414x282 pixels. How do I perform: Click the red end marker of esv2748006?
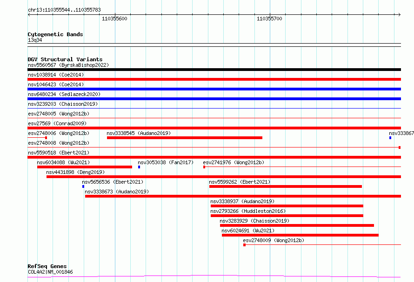coord(46,138)
